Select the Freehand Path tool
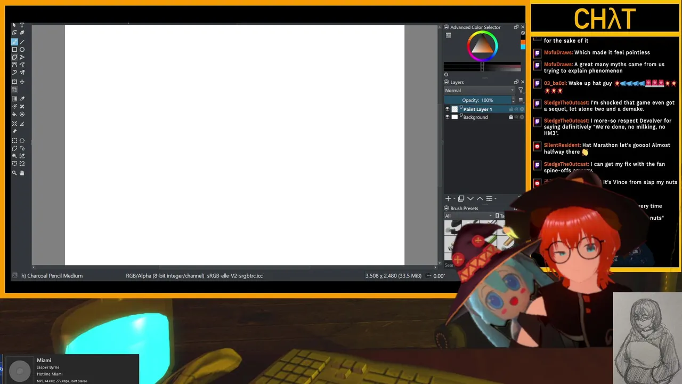 click(x=22, y=65)
